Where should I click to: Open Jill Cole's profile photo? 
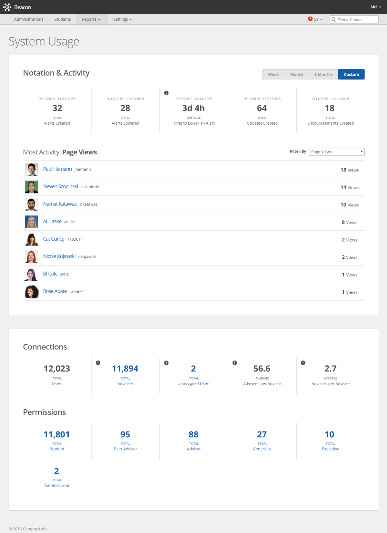(x=32, y=274)
